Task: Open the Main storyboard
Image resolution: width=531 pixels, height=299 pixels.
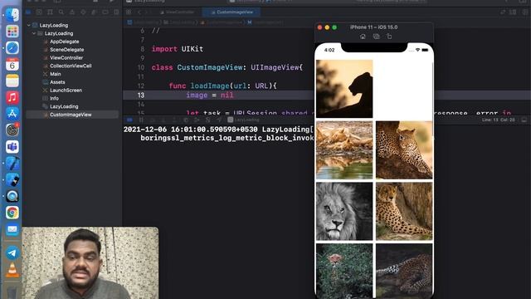Action: (x=56, y=74)
